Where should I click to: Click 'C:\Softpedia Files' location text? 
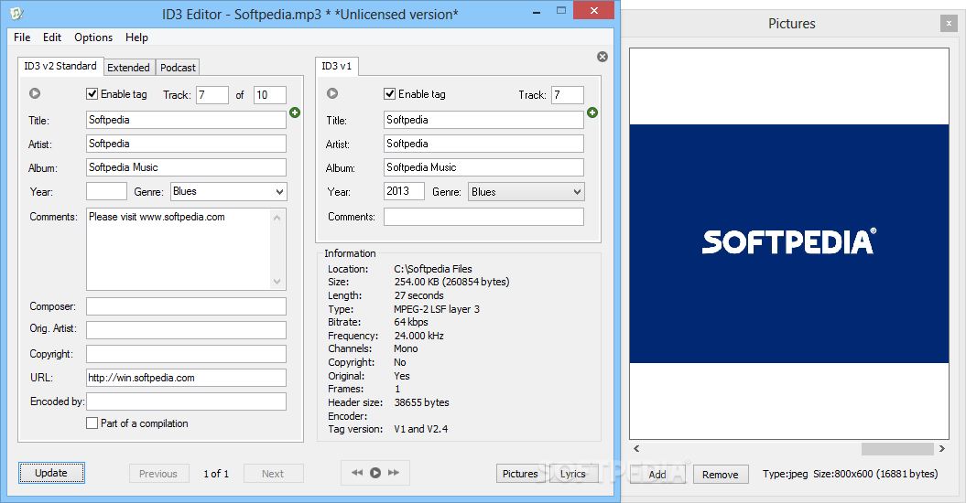pos(433,269)
